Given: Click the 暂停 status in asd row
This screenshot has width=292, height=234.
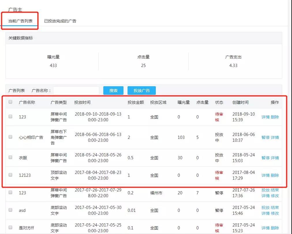Looking at the screenshot, I should point(219,210).
